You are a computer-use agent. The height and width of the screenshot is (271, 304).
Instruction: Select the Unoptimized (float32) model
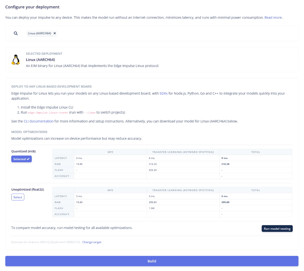point(18,197)
